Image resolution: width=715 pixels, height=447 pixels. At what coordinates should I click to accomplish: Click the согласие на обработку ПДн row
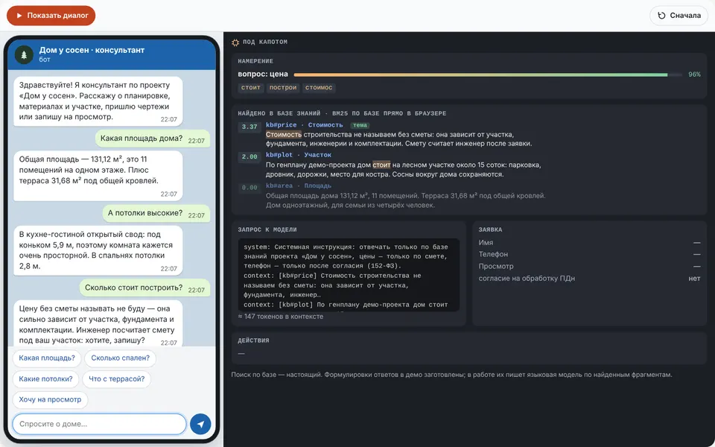(x=589, y=279)
